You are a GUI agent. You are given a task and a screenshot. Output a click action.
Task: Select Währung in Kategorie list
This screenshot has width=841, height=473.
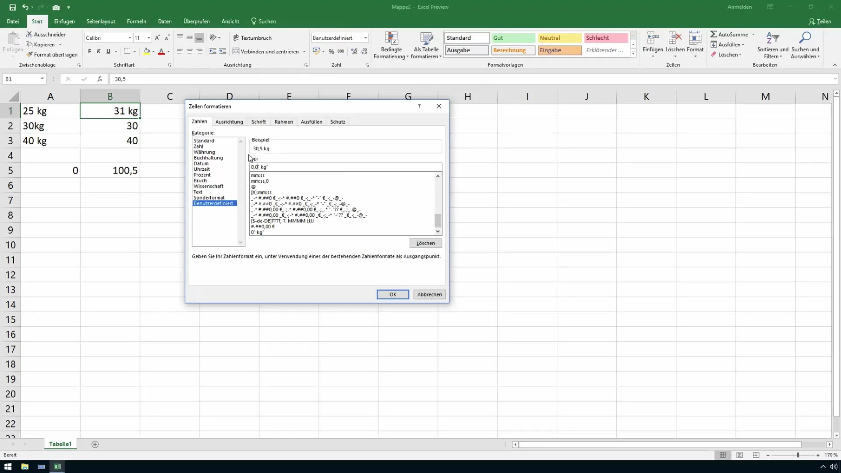click(204, 152)
